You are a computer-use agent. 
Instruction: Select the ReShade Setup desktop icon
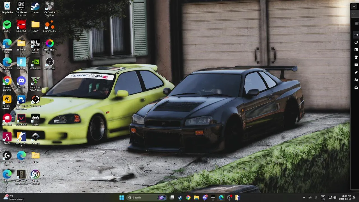[x=50, y=45]
